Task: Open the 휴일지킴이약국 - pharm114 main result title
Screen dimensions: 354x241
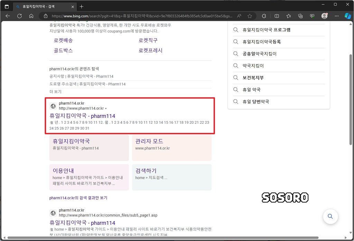Action: tap(82, 116)
